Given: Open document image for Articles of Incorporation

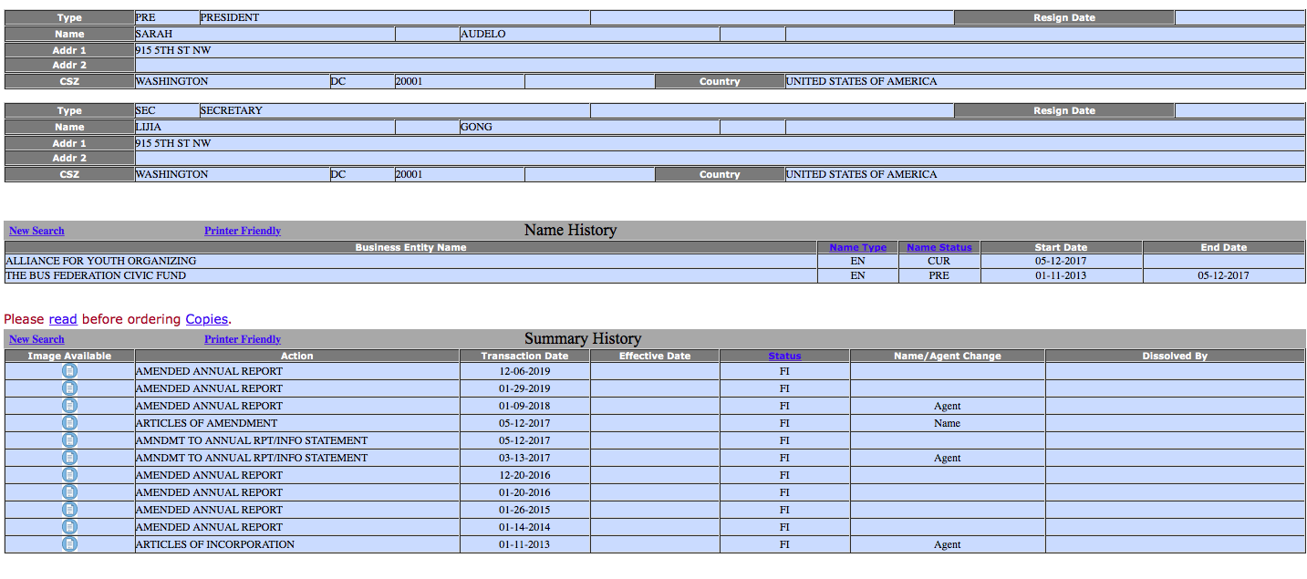Looking at the screenshot, I should (x=69, y=544).
